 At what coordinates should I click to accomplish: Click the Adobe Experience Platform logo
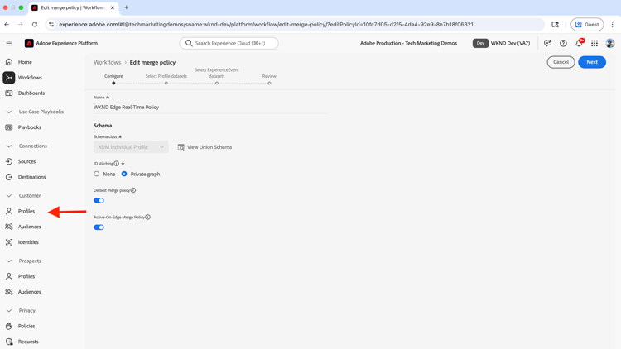tap(29, 43)
